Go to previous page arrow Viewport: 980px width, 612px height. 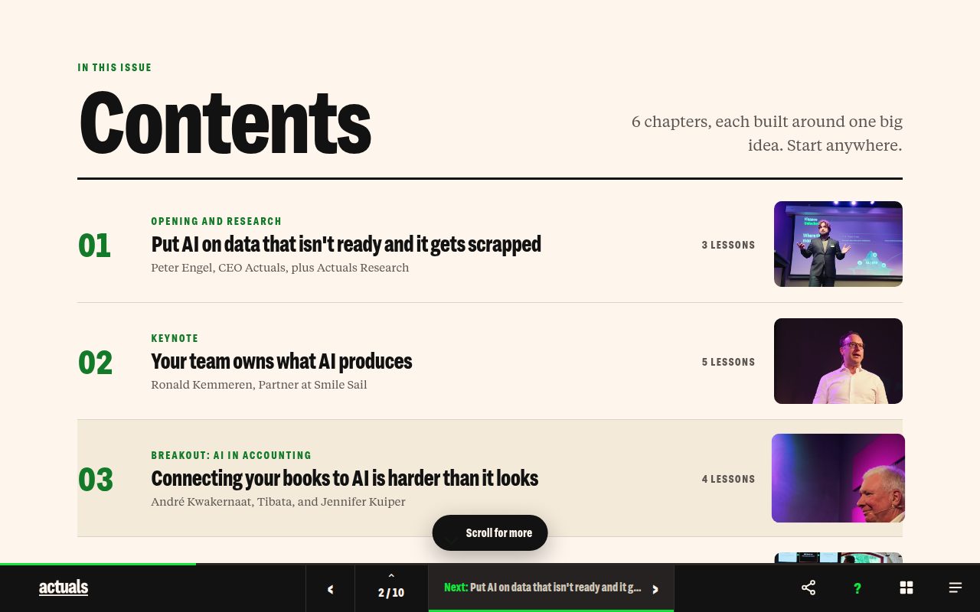point(330,589)
